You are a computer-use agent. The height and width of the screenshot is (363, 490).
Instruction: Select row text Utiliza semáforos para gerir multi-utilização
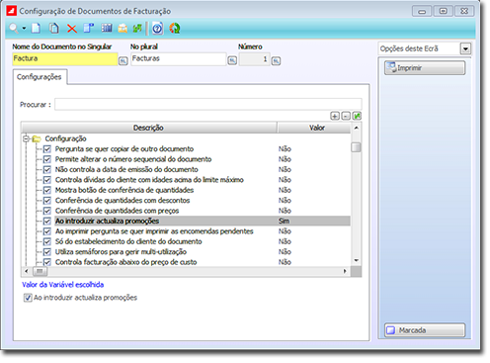coord(121,252)
